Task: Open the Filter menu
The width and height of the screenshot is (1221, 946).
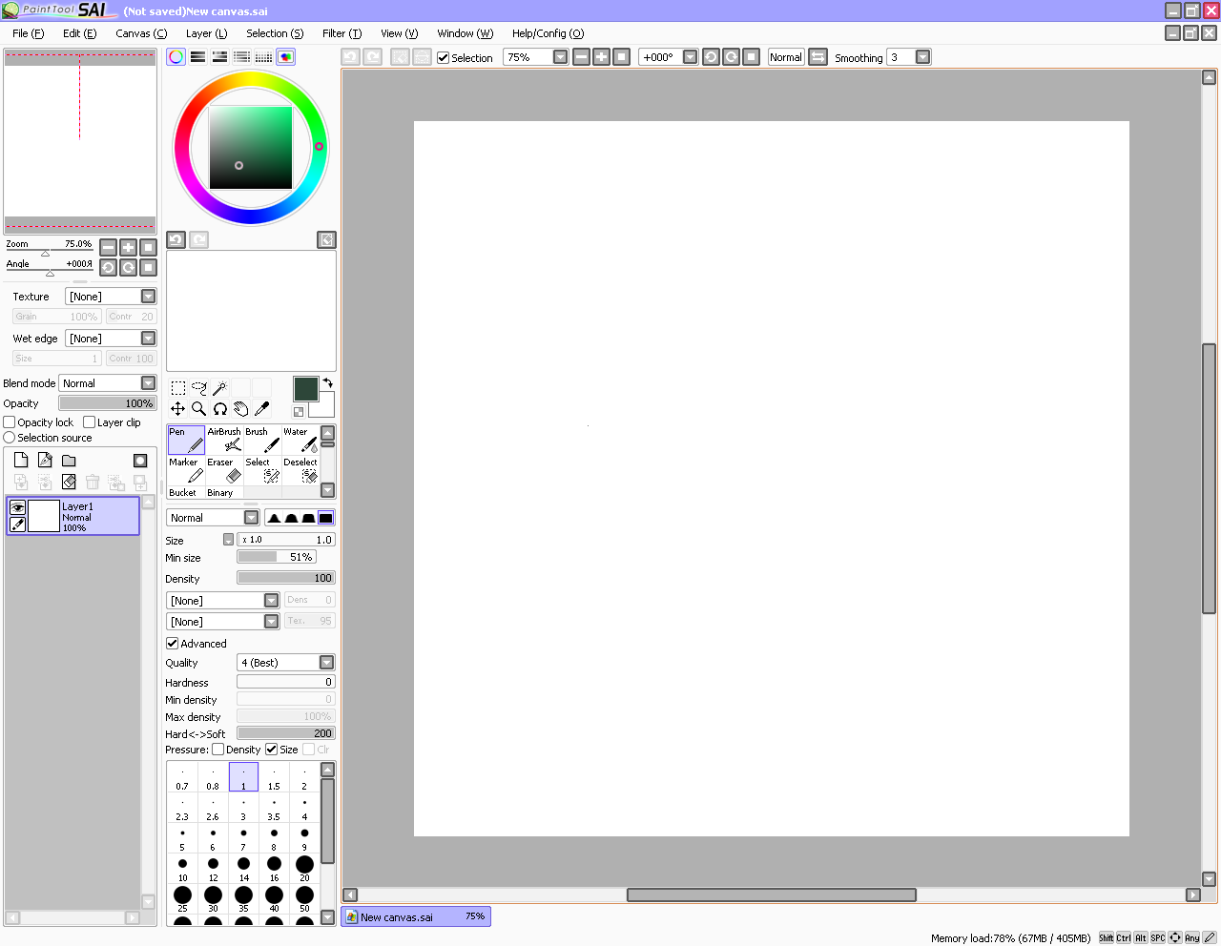Action: (341, 33)
